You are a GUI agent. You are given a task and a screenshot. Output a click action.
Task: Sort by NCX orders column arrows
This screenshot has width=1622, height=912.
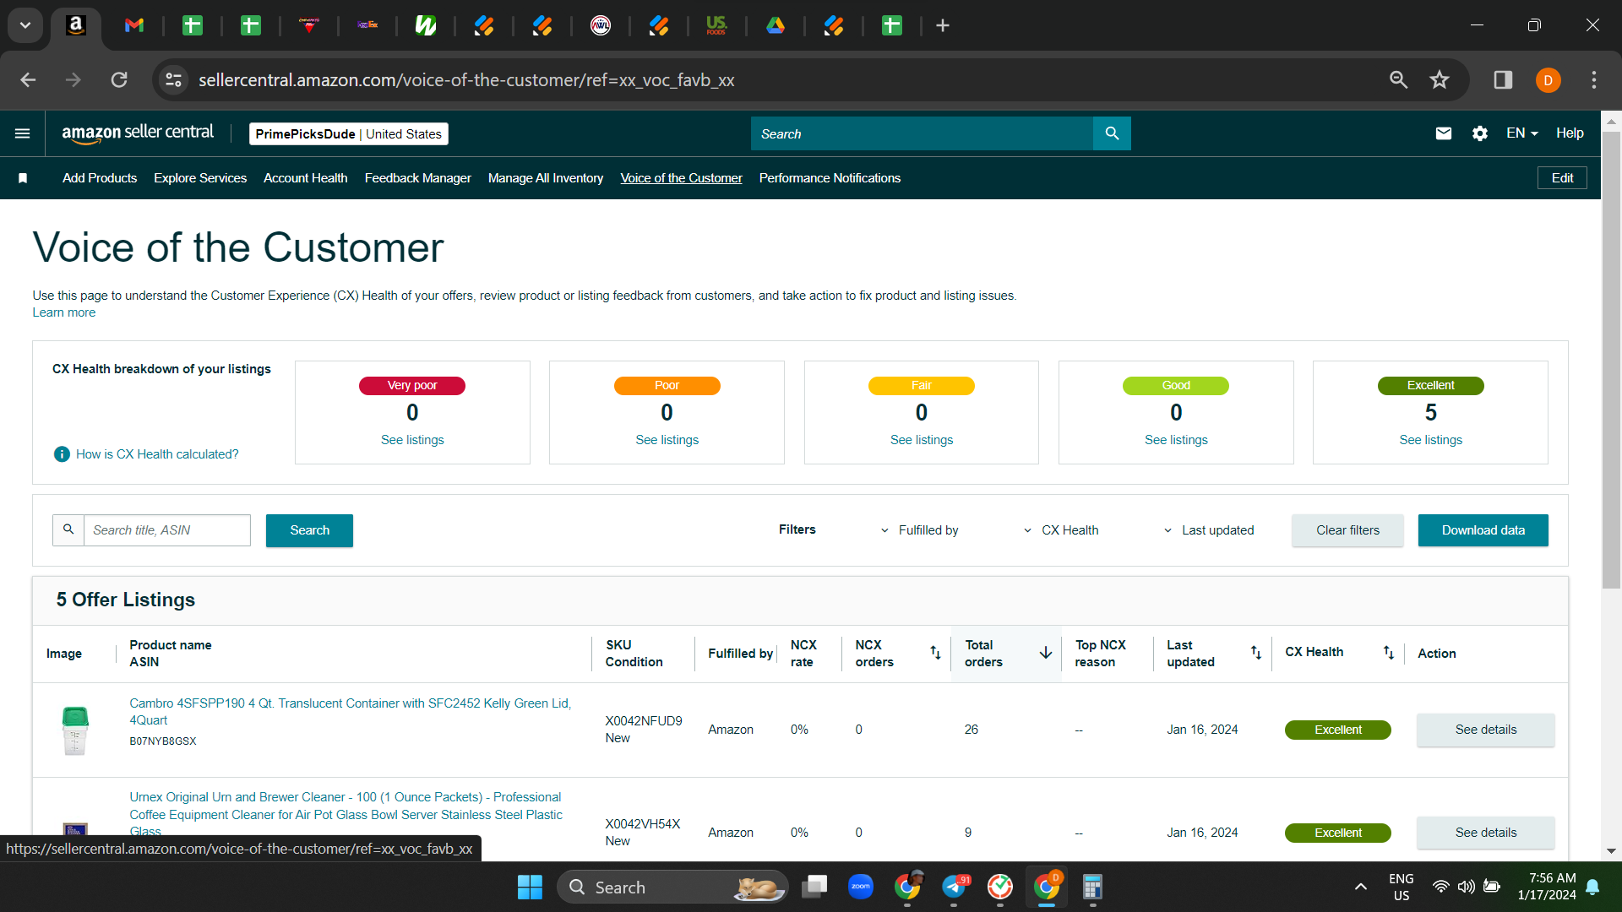pos(935,653)
